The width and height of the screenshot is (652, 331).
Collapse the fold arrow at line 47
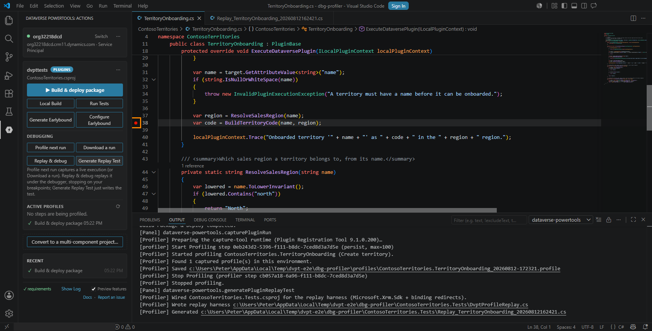point(154,194)
